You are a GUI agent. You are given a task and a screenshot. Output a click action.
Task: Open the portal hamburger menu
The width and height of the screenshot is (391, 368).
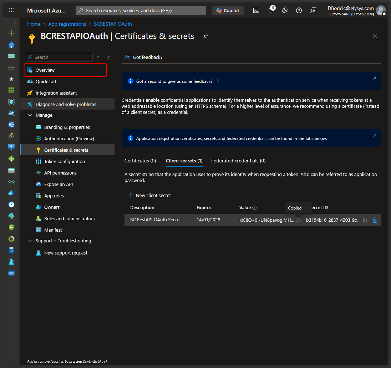pyautogui.click(x=11, y=10)
